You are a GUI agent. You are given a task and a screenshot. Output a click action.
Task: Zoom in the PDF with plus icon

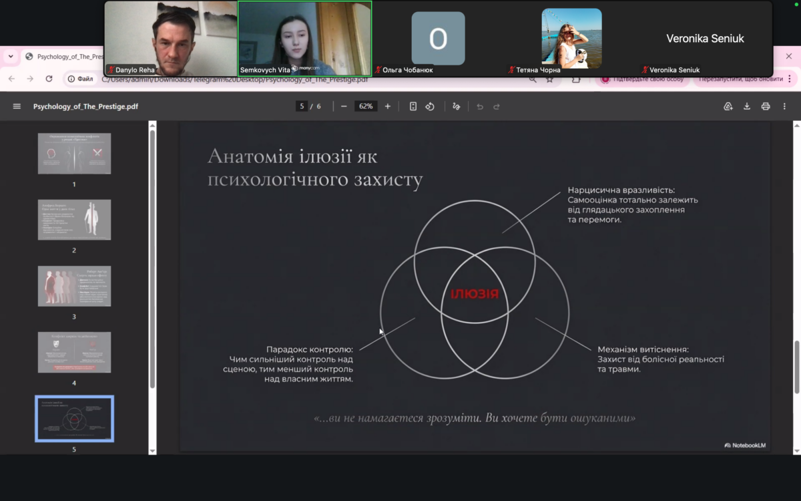point(388,106)
